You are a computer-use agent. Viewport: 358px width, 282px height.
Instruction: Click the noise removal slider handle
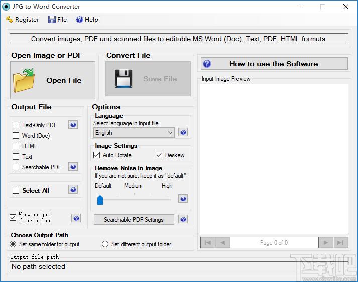[x=100, y=200]
